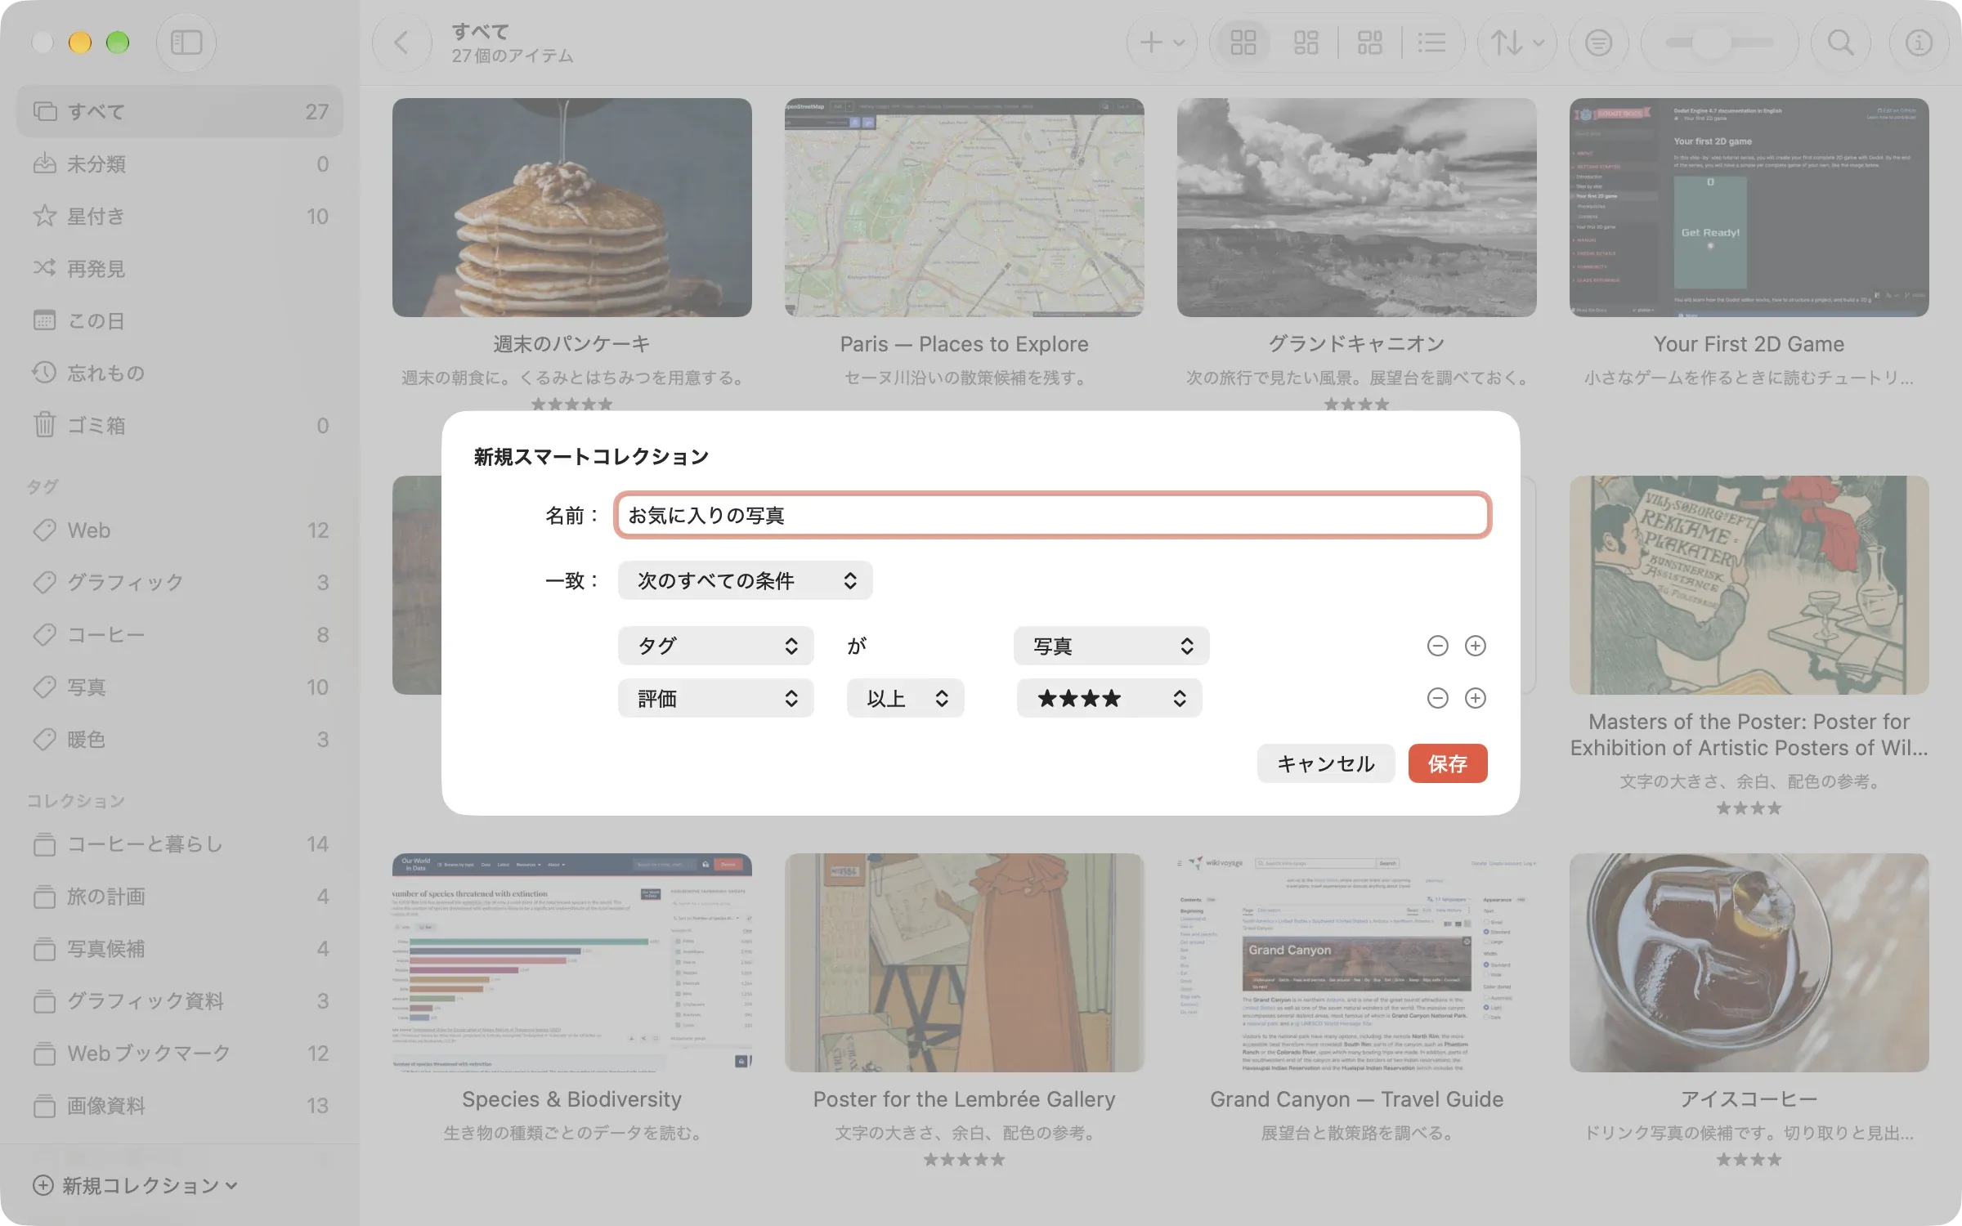
Task: Open the sort order menu
Action: [x=1516, y=43]
